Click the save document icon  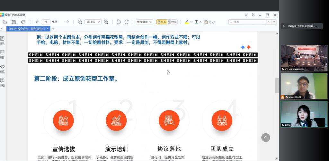coord(14,22)
